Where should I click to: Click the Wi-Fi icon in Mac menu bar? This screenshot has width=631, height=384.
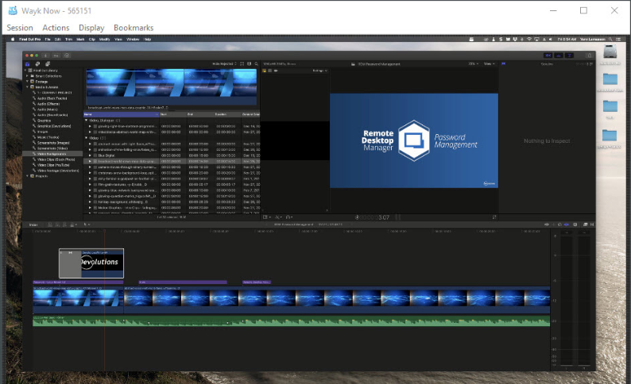tap(529, 40)
